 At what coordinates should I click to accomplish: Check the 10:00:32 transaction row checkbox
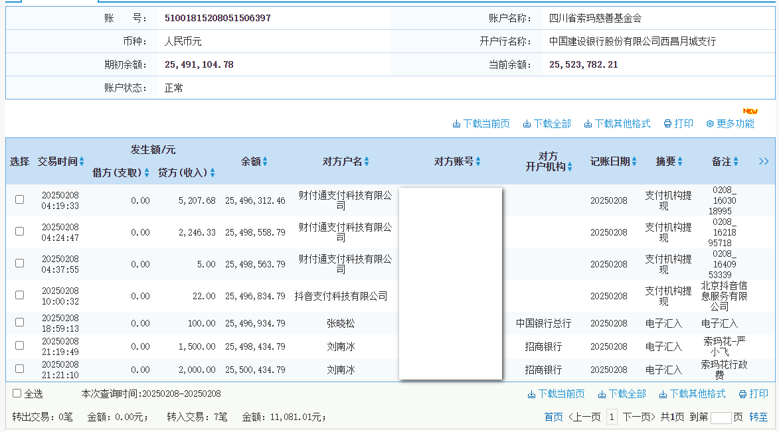(x=19, y=295)
